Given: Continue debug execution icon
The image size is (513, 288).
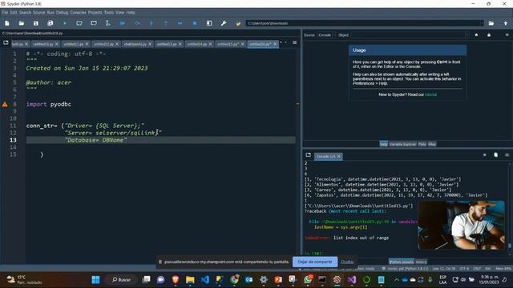Looking at the screenshot, I should (x=180, y=23).
